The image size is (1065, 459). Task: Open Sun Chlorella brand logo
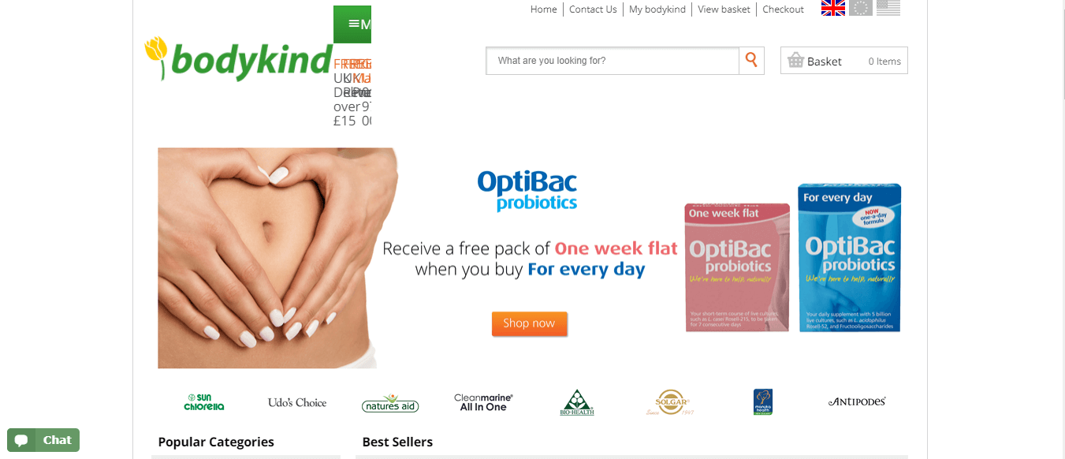click(x=204, y=402)
